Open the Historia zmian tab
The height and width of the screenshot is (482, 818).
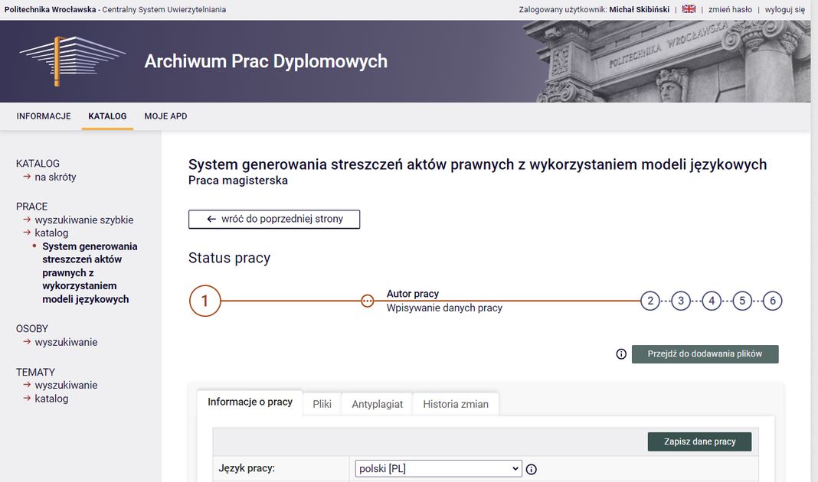tap(455, 404)
